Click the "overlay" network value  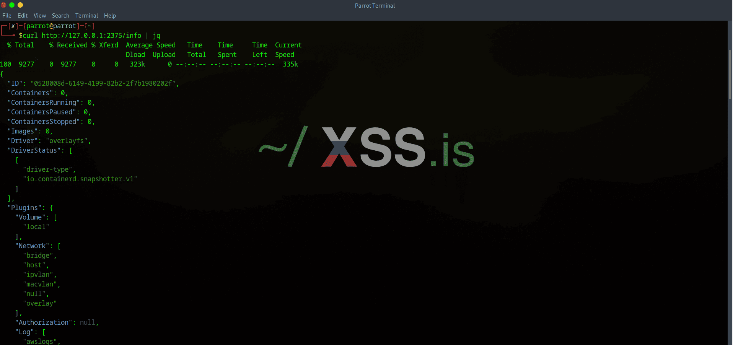[x=40, y=303]
